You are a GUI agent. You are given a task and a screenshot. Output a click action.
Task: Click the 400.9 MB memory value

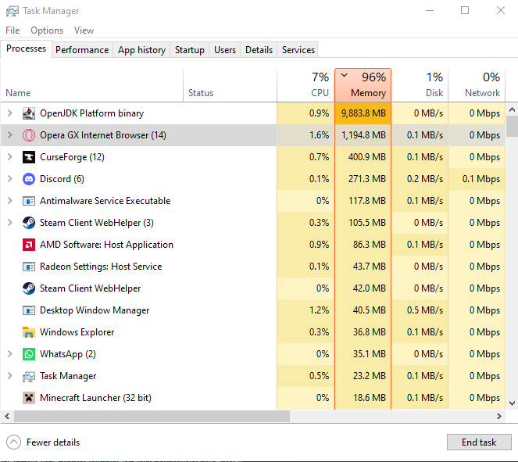coord(367,157)
